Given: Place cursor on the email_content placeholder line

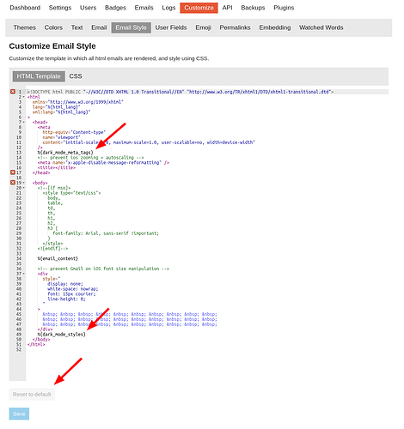Looking at the screenshot, I should [58, 258].
